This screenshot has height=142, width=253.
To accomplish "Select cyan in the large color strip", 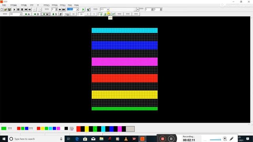I will coord(103,129).
